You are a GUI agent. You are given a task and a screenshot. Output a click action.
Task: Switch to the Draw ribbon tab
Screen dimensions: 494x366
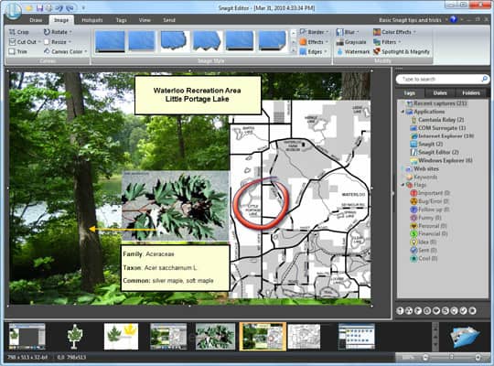point(36,20)
